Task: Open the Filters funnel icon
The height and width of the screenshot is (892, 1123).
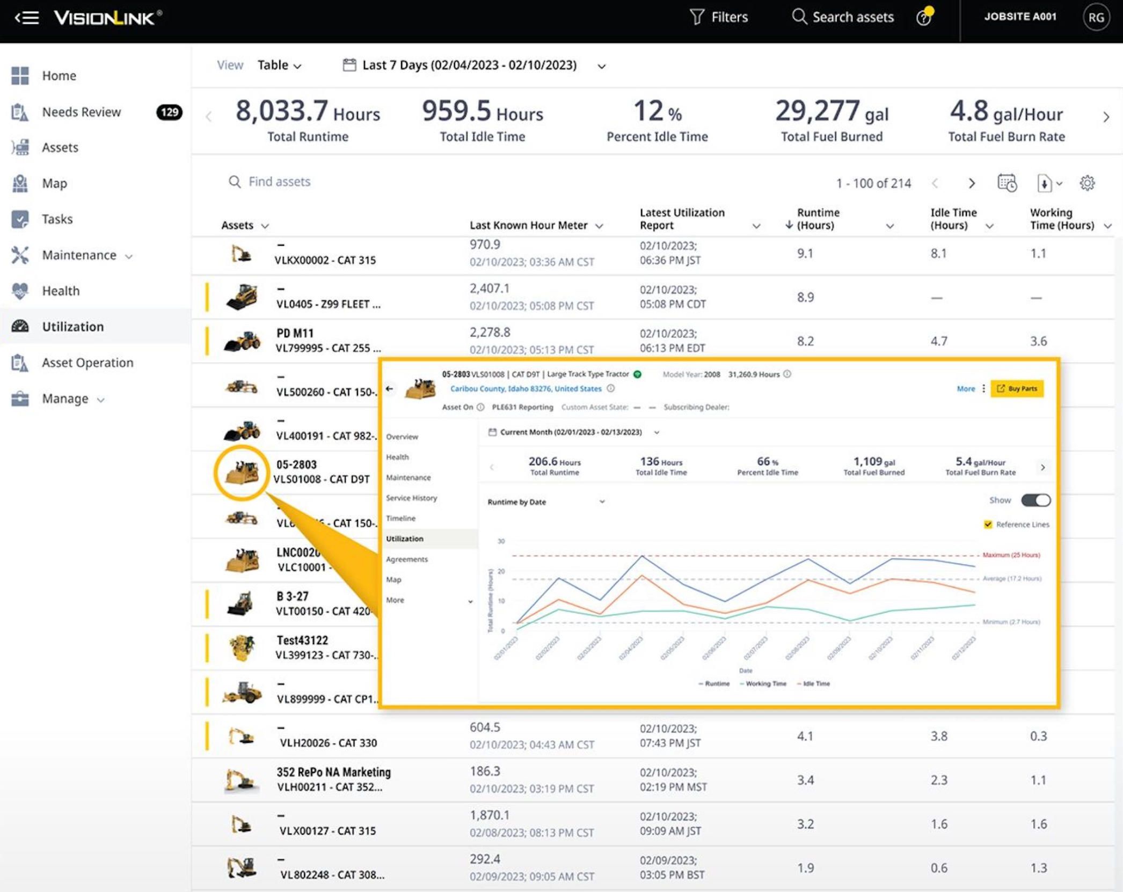Action: tap(697, 17)
